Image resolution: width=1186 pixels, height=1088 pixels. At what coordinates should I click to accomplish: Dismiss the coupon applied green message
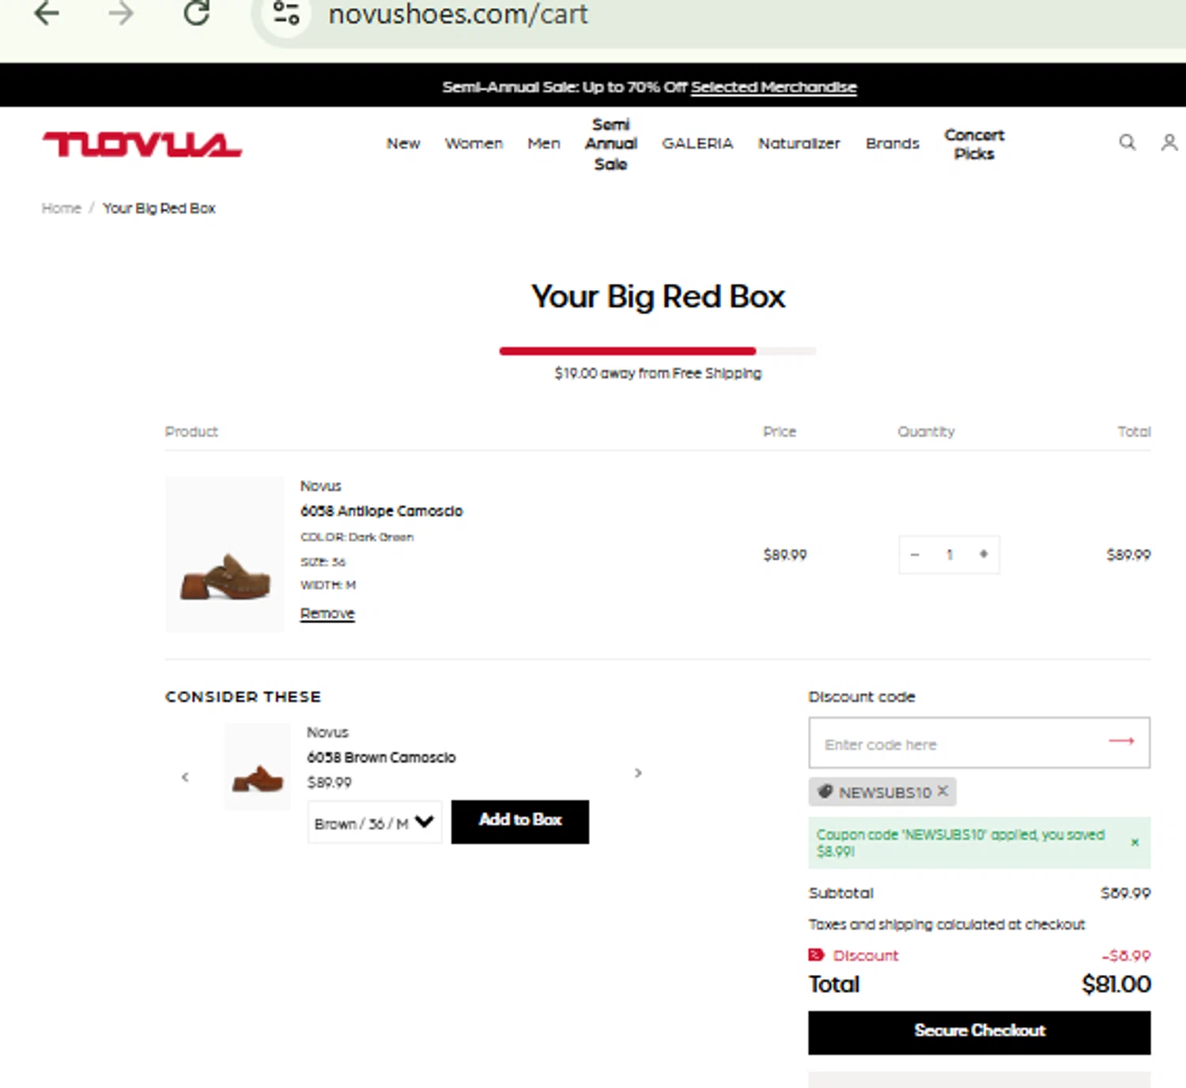click(1135, 843)
